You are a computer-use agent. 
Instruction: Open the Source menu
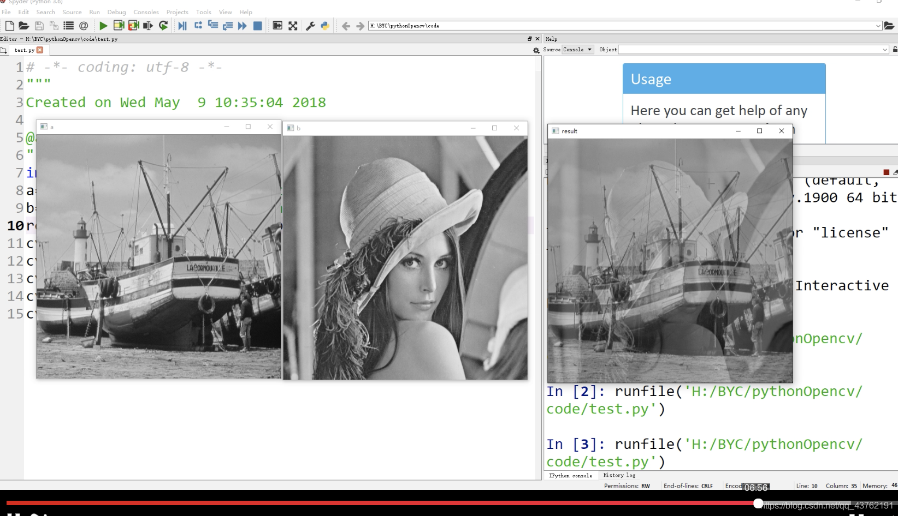pyautogui.click(x=72, y=12)
